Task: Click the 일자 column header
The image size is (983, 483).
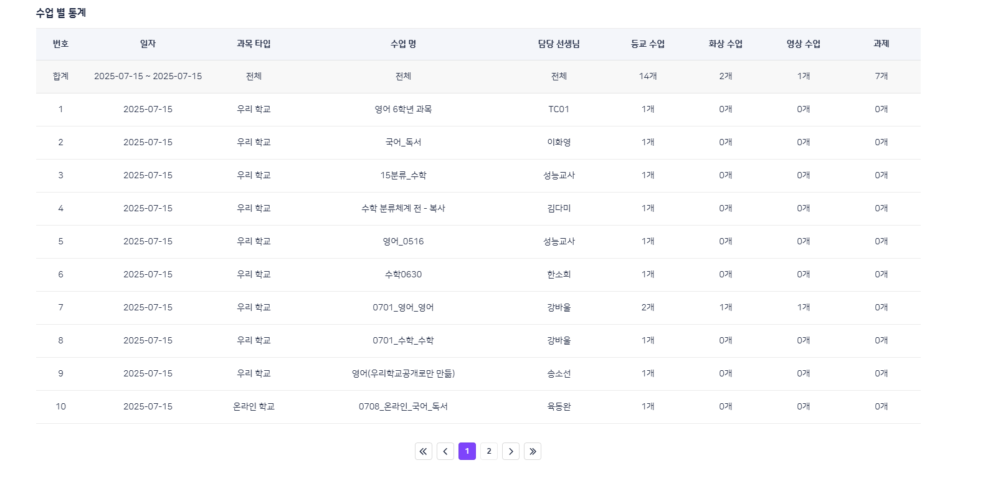Action: [x=148, y=44]
